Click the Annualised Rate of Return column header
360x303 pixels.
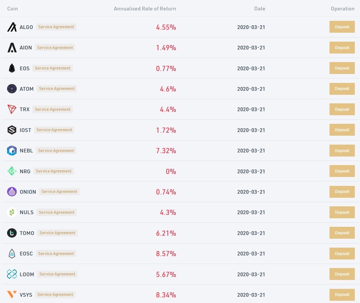145,9
